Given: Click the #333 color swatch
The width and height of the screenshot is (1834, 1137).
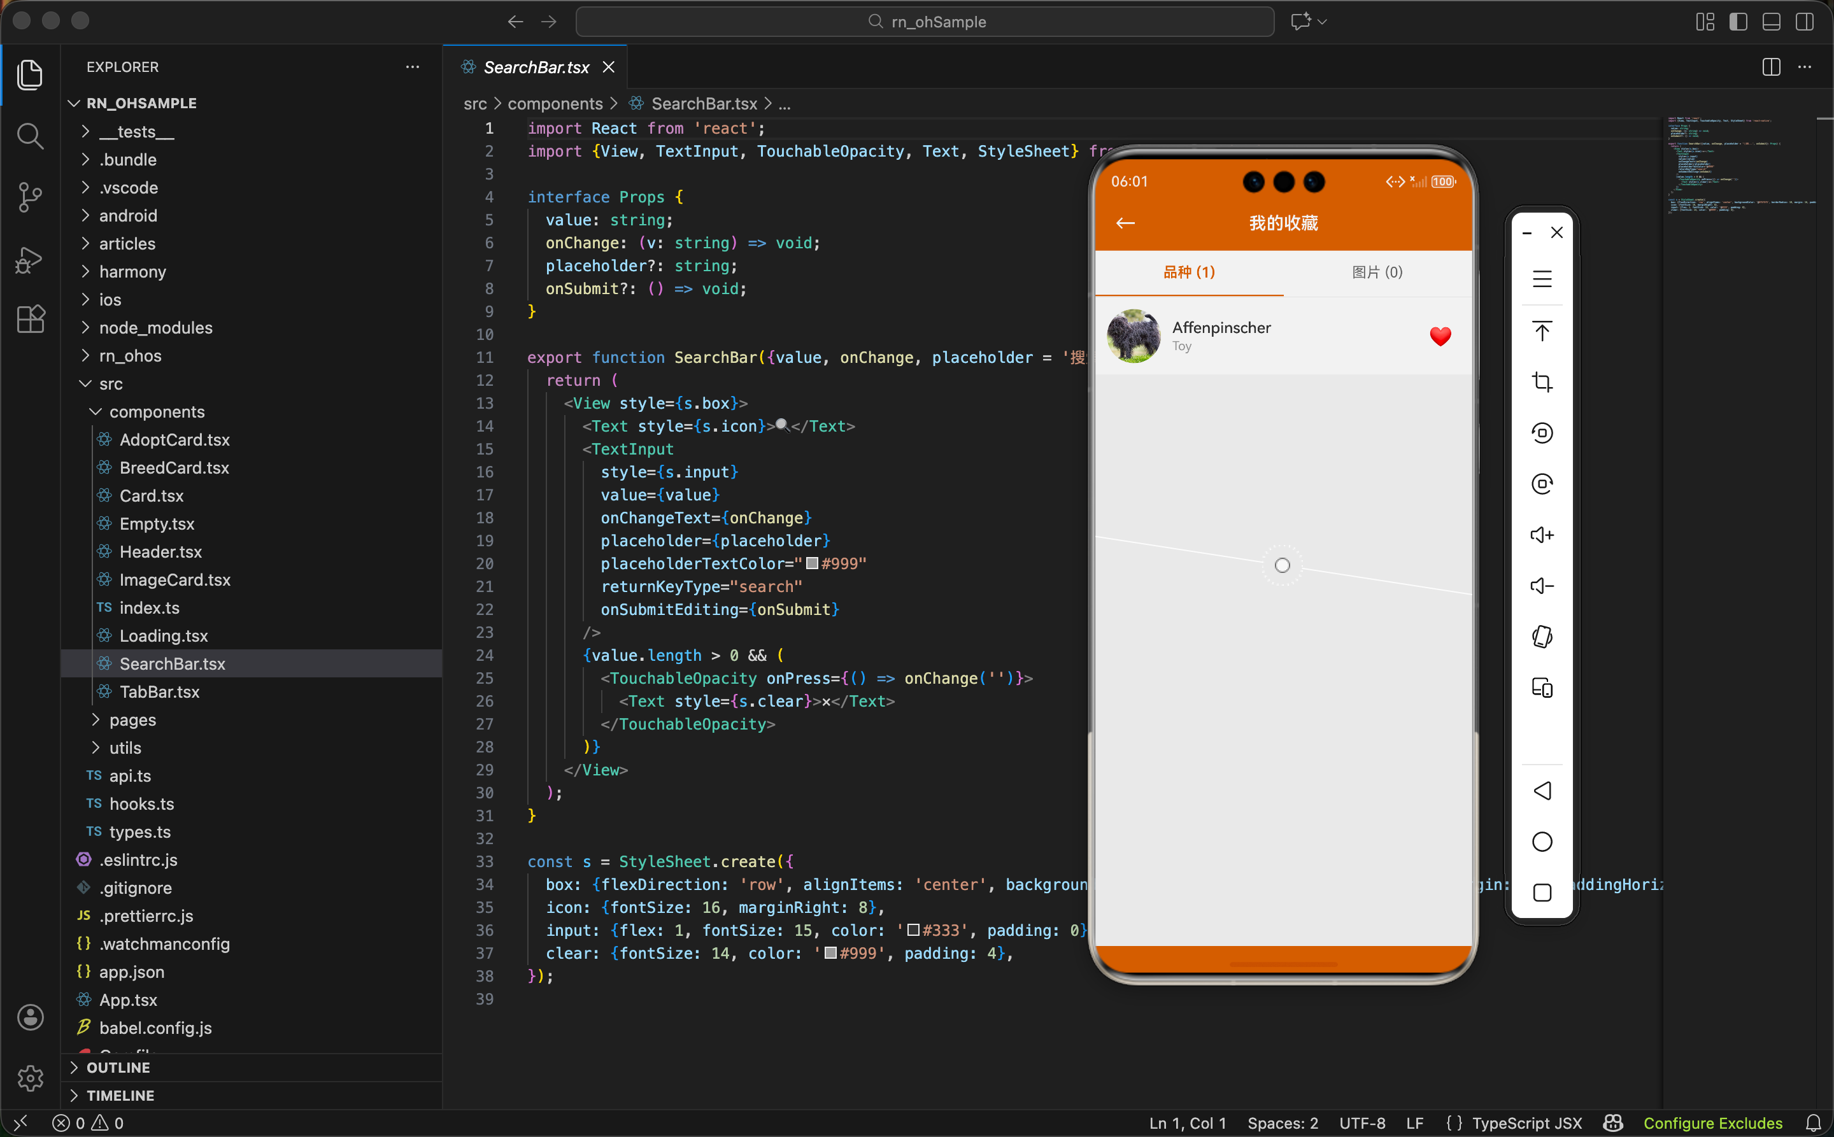Looking at the screenshot, I should [913, 930].
